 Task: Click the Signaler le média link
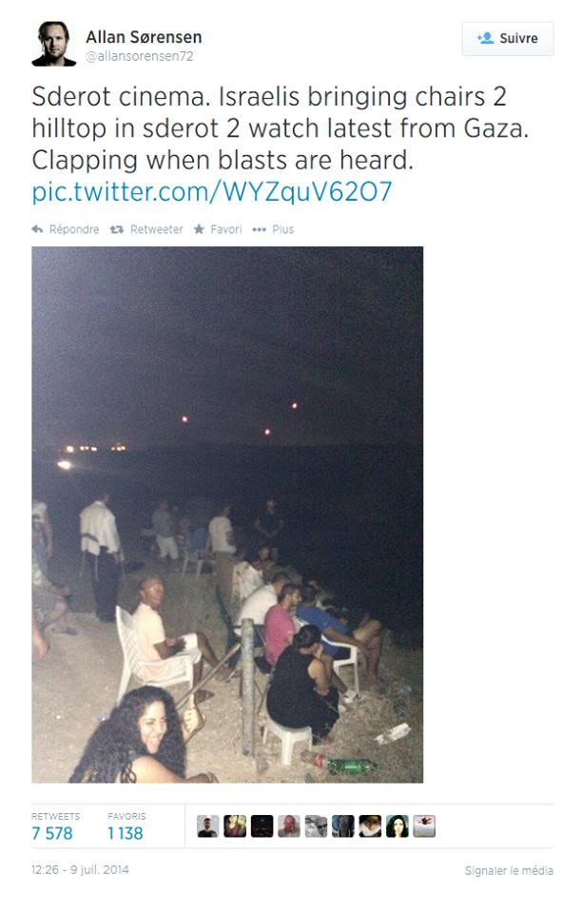click(509, 870)
